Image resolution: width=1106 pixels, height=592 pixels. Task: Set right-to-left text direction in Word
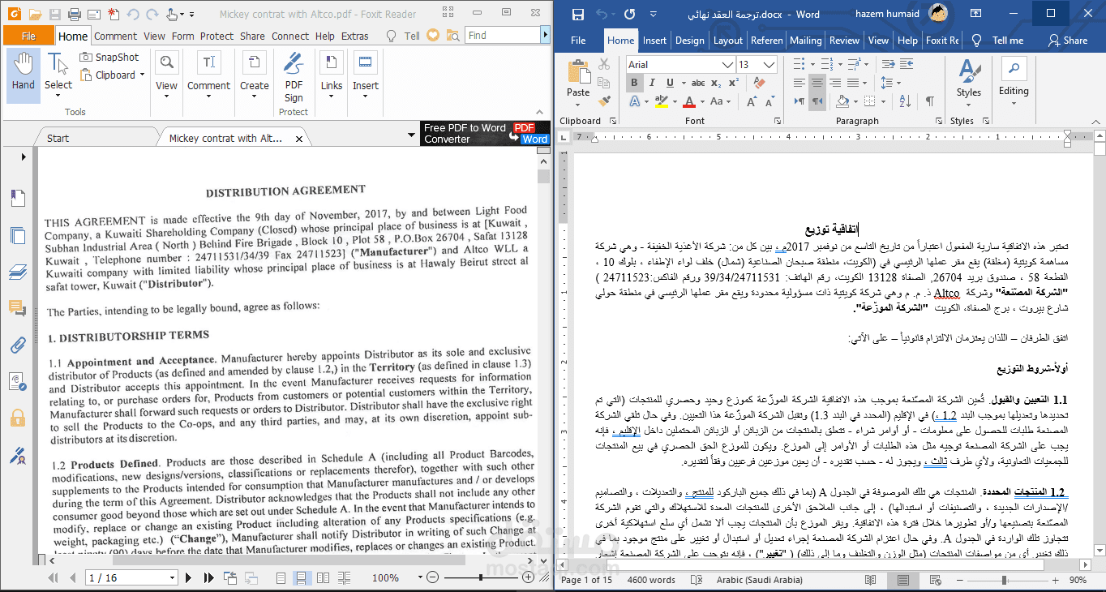[817, 101]
